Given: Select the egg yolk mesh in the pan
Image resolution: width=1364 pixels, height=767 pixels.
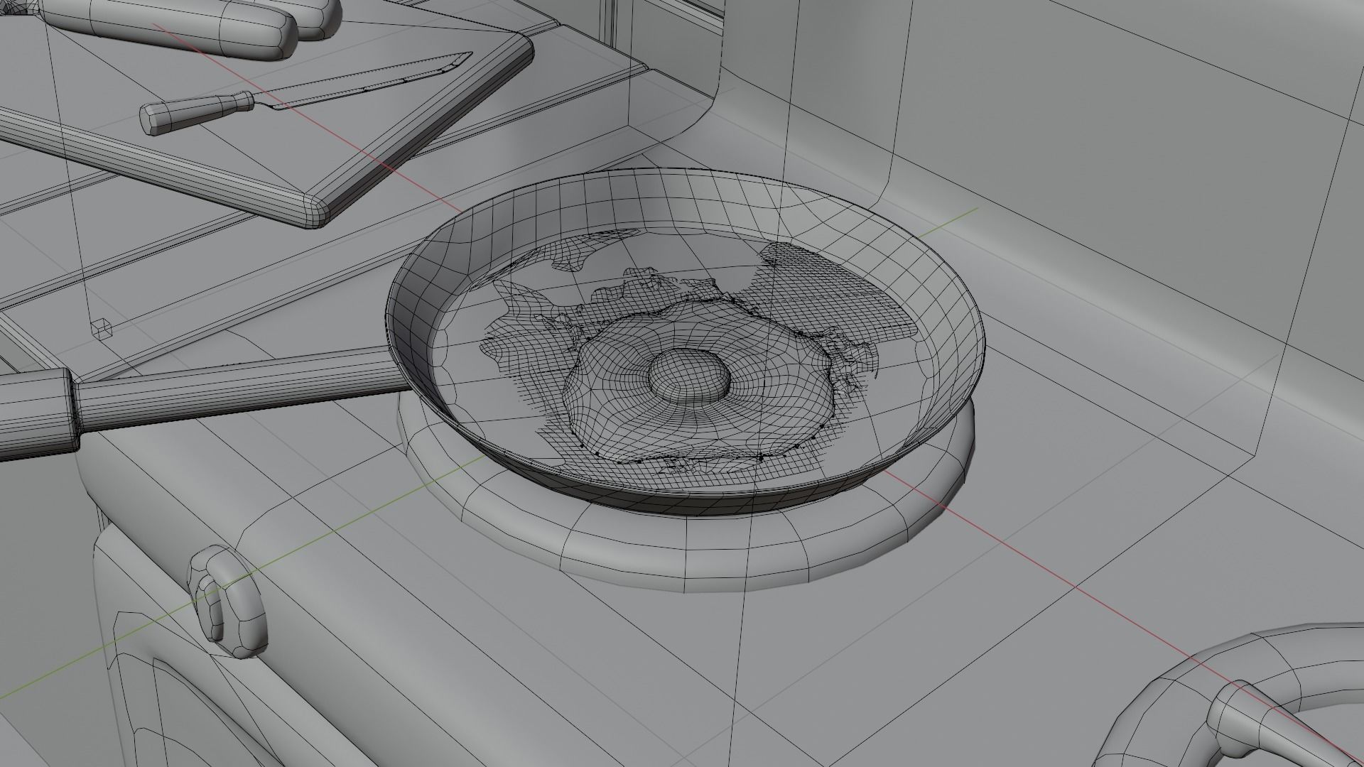Looking at the screenshot, I should pos(690,376).
